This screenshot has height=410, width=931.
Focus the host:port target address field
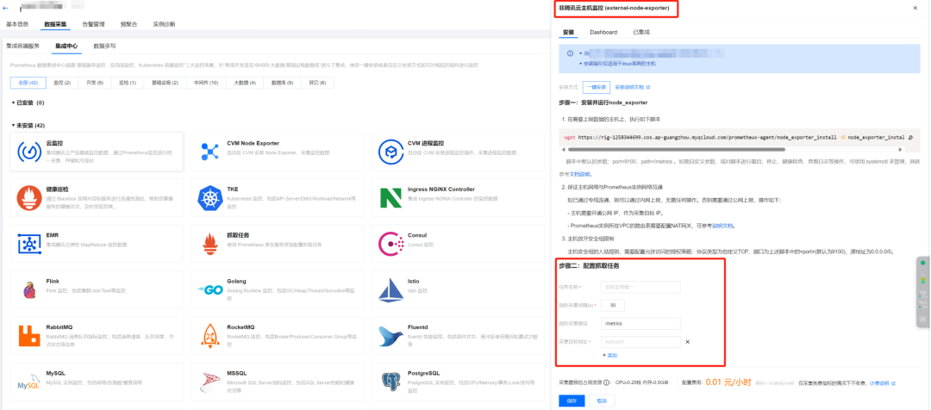(x=640, y=342)
